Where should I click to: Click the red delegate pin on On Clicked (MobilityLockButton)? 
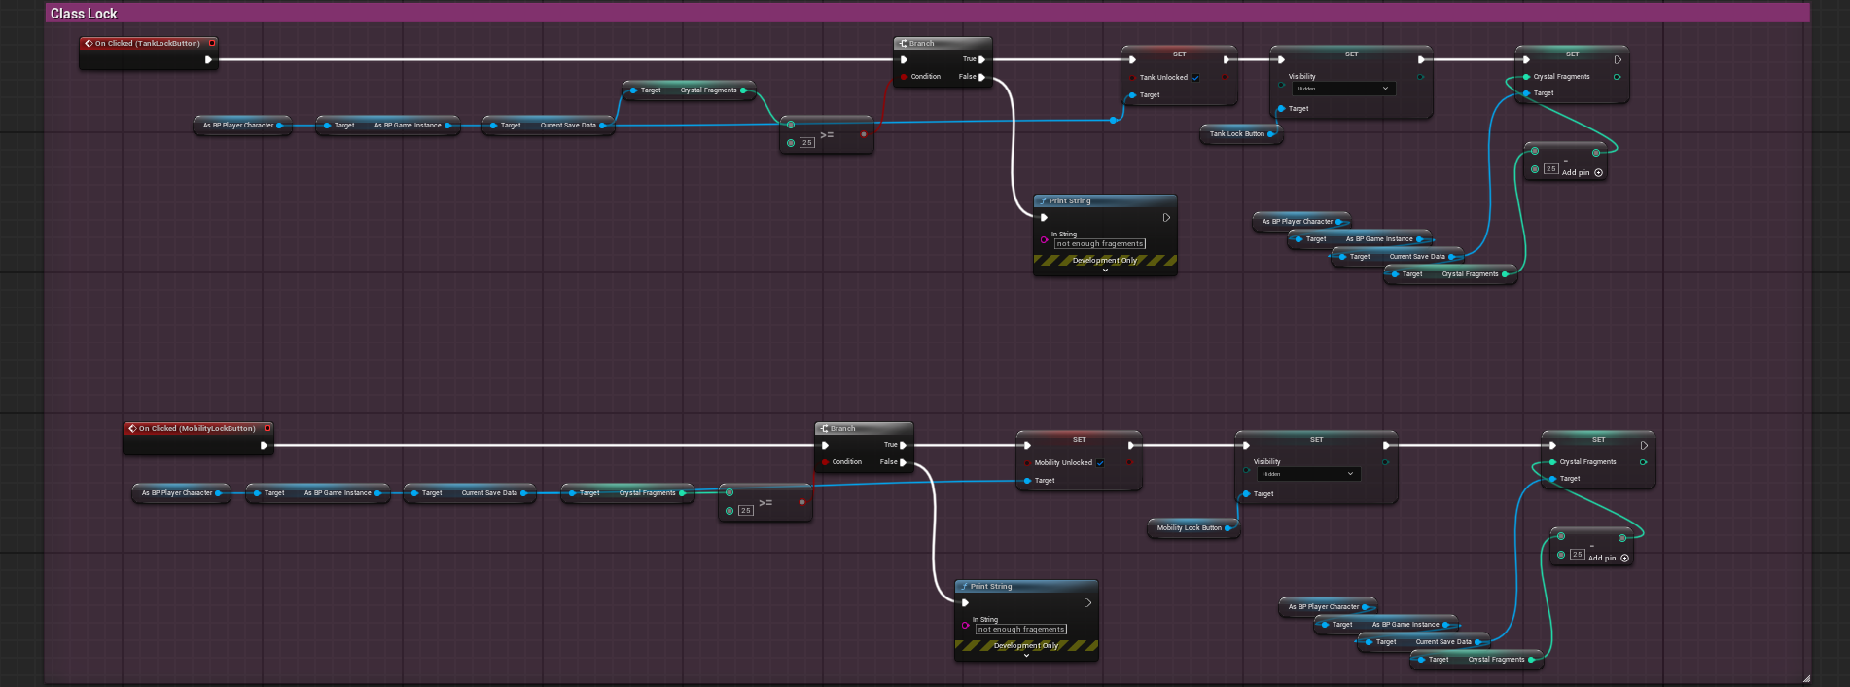tap(267, 428)
